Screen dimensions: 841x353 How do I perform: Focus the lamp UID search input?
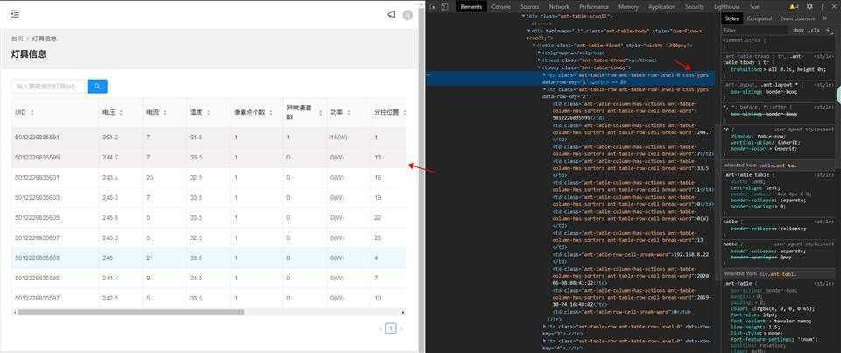[x=49, y=86]
